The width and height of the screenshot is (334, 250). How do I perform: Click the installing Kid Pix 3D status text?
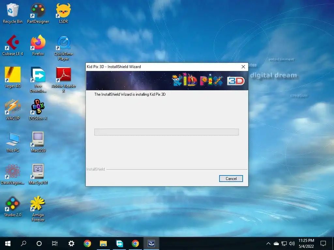tap(130, 94)
